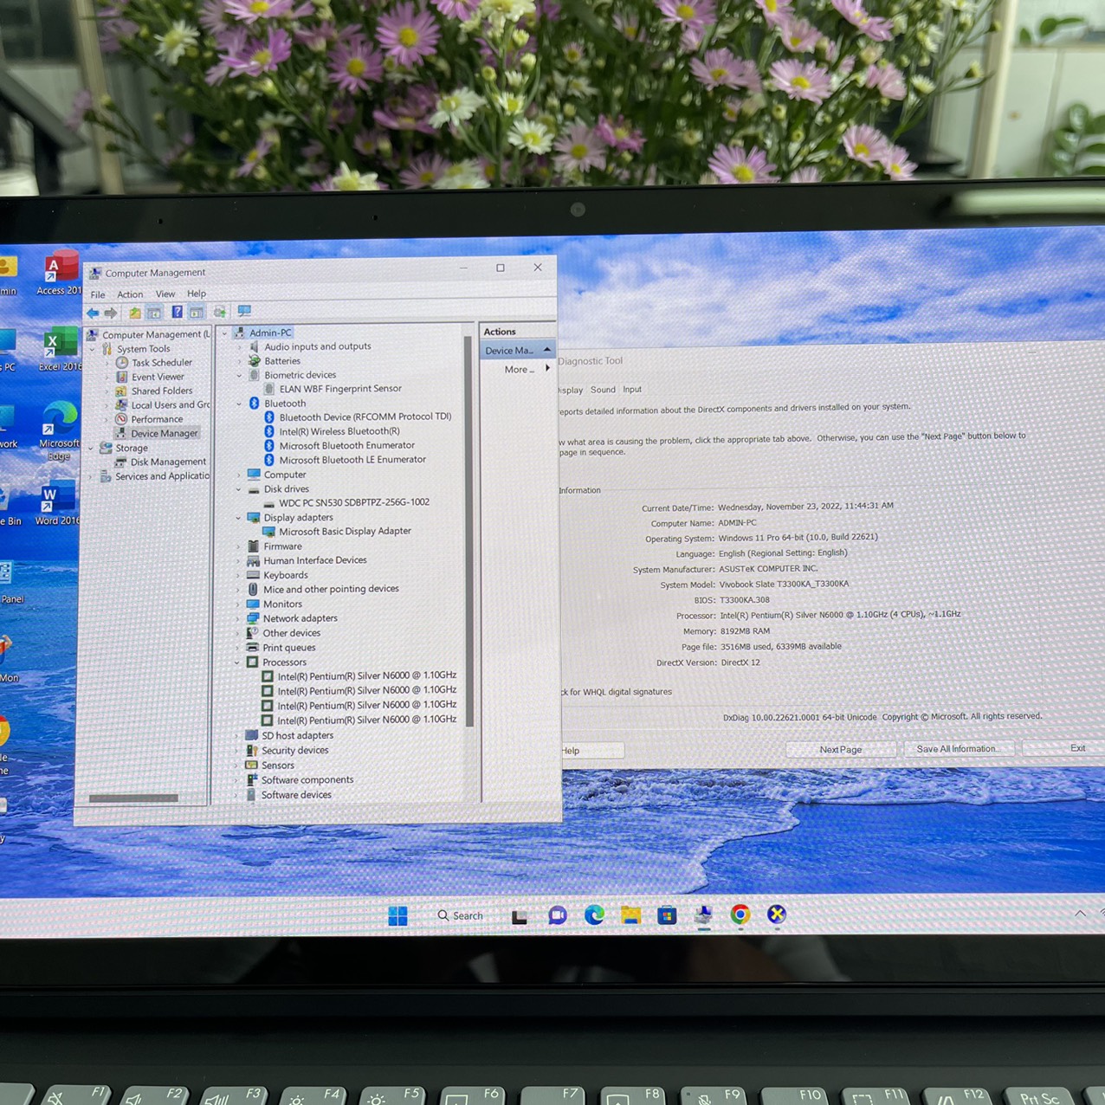Open More... in the Actions pane

coord(520,370)
